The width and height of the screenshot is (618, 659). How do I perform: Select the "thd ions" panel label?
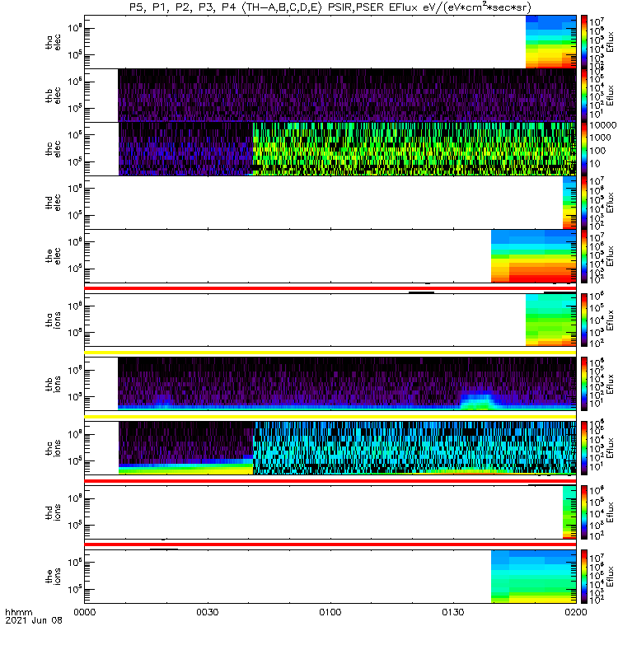[53, 512]
